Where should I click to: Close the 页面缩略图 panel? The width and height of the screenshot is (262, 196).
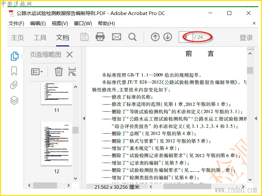coord(69,55)
